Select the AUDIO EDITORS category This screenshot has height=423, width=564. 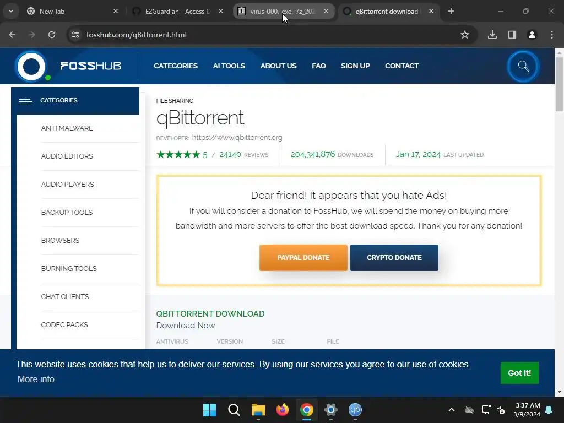67,156
